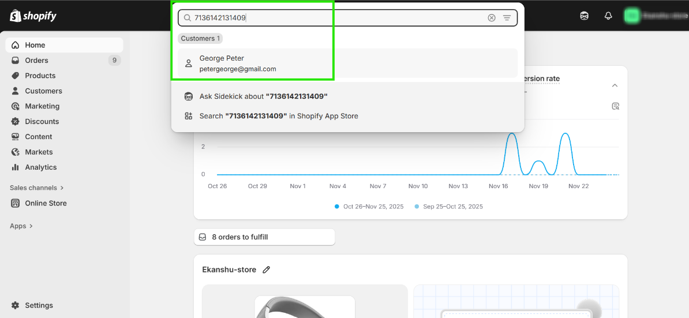The image size is (689, 318).
Task: Click the Content image icon
Action: click(x=16, y=137)
